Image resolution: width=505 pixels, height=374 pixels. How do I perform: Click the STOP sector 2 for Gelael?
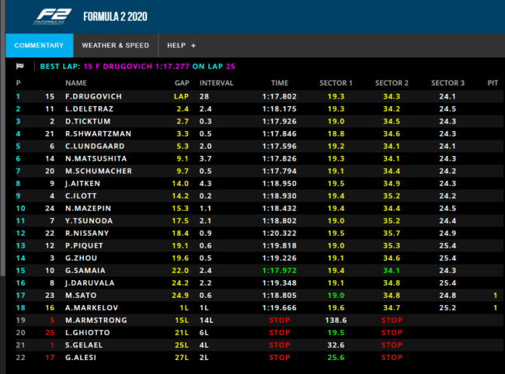[x=392, y=345]
